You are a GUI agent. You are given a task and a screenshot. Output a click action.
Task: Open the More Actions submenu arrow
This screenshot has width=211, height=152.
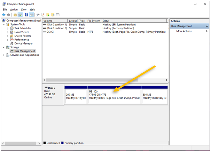coord(207,31)
